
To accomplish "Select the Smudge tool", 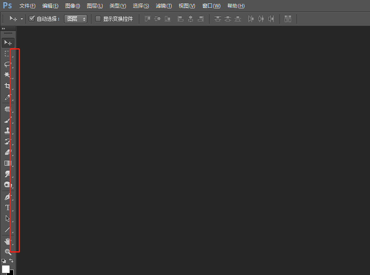I will tap(7, 174).
